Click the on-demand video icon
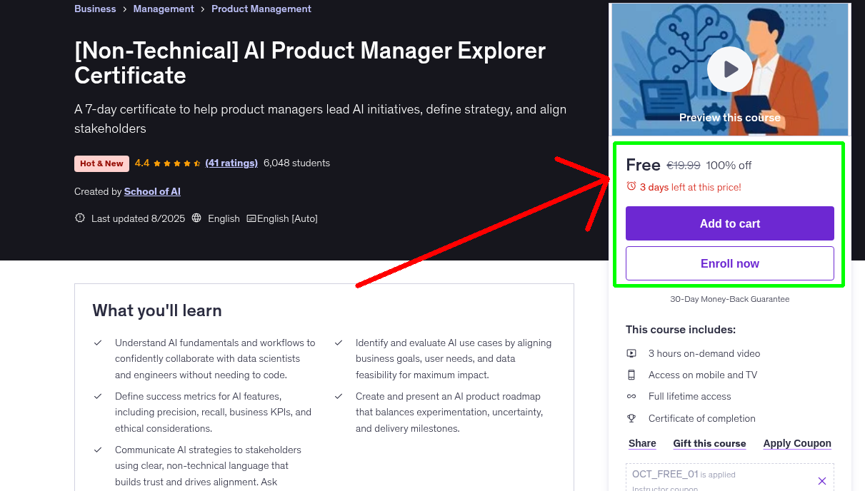The width and height of the screenshot is (865, 491). 631,353
